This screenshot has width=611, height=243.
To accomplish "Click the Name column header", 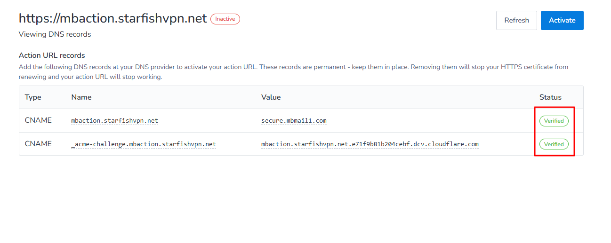I will (x=81, y=97).
